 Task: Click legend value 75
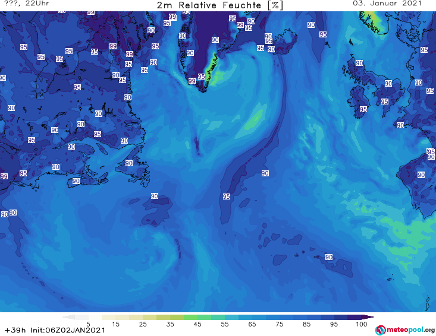click(279, 324)
